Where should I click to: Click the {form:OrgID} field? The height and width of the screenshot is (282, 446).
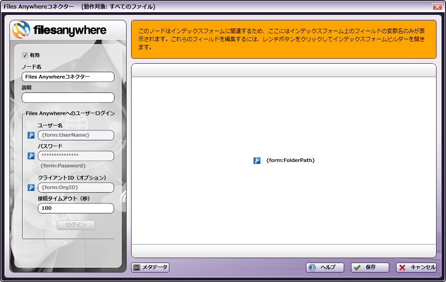(x=76, y=187)
